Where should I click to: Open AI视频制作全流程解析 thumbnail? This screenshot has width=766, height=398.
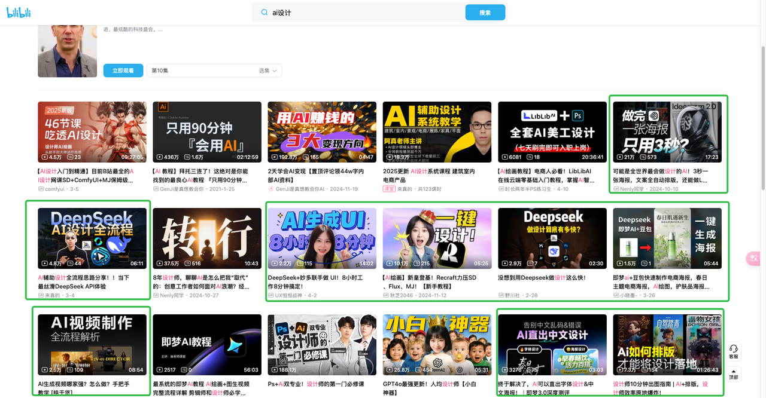(92, 345)
